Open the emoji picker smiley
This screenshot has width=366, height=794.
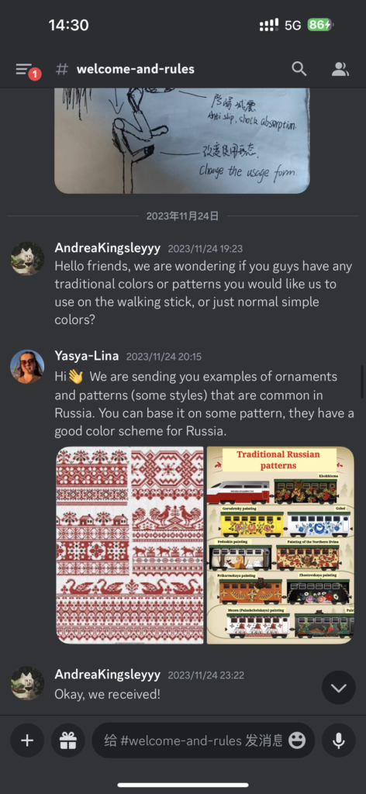pyautogui.click(x=297, y=740)
